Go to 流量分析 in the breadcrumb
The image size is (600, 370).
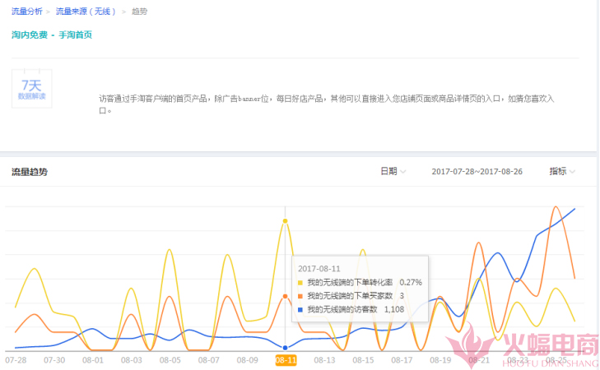(x=28, y=12)
